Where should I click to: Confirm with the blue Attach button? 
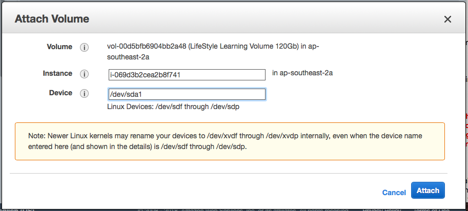click(x=428, y=191)
